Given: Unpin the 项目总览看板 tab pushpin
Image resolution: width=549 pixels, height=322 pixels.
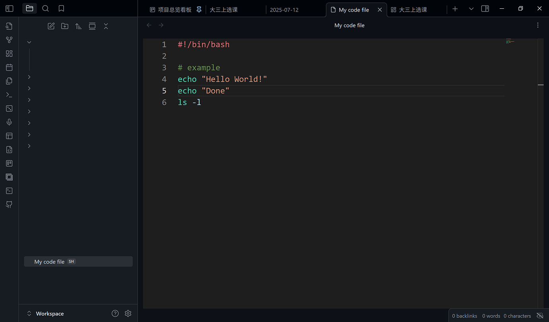Looking at the screenshot, I should pyautogui.click(x=199, y=10).
